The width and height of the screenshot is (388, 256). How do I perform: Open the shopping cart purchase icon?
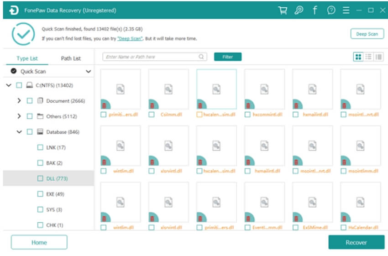coord(283,10)
